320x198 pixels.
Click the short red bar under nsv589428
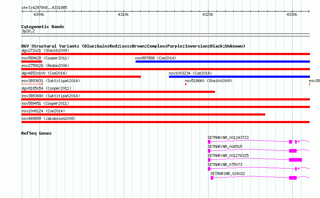pyautogui.click(x=32, y=62)
